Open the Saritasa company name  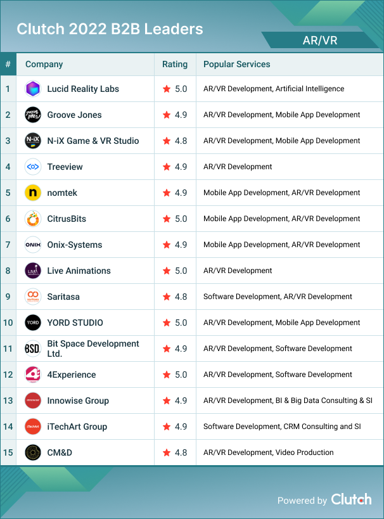click(63, 297)
